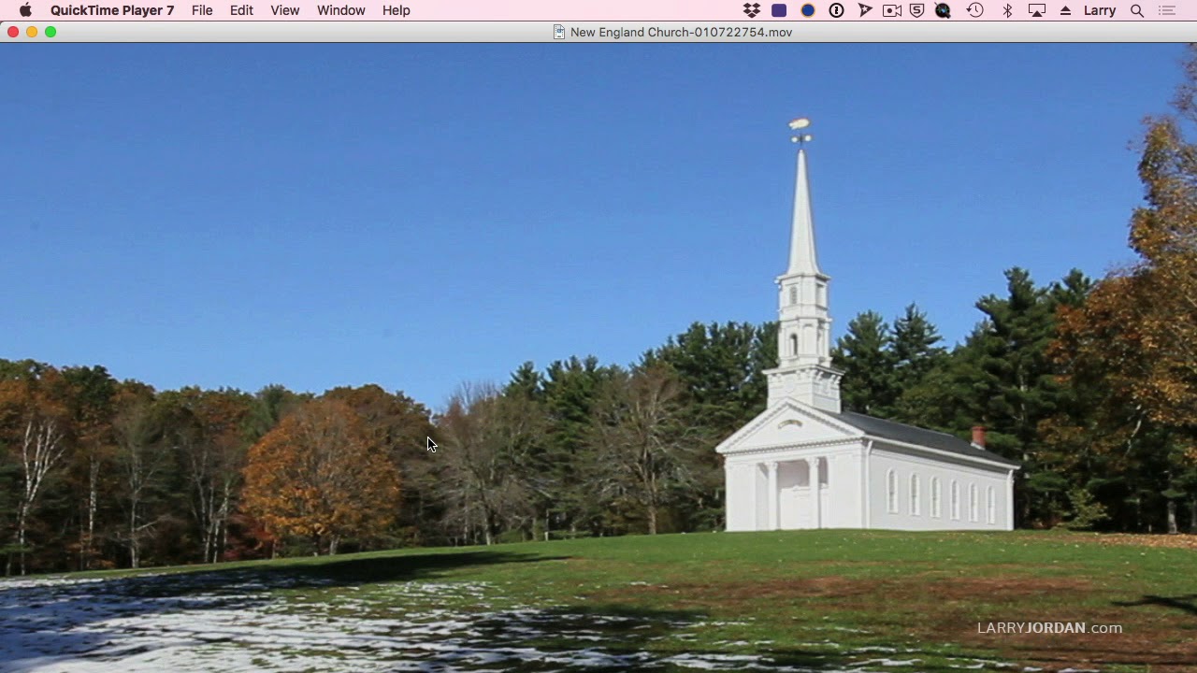1197x673 pixels.
Task: Click the screen recorder camera icon
Action: click(892, 10)
